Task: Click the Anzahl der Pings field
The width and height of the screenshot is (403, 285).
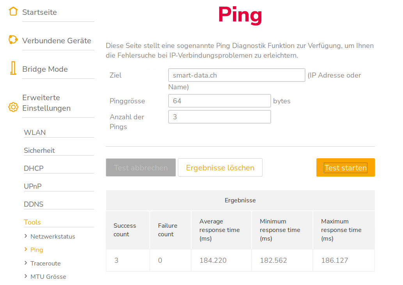Action: click(219, 117)
